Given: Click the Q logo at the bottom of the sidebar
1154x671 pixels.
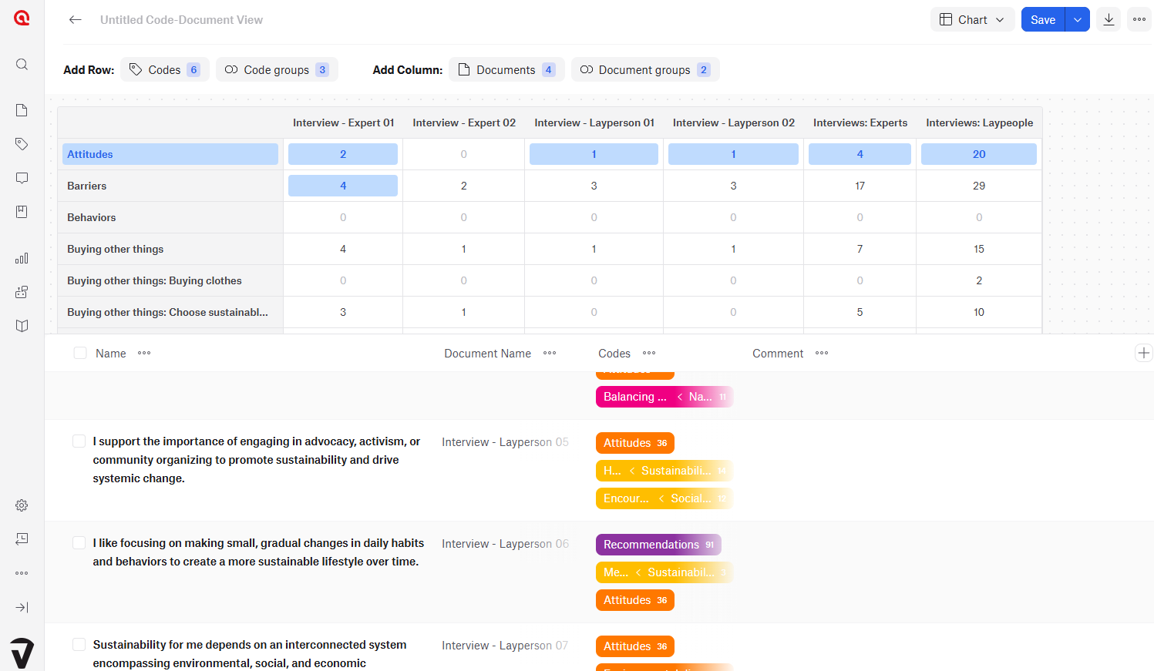Looking at the screenshot, I should click(22, 653).
